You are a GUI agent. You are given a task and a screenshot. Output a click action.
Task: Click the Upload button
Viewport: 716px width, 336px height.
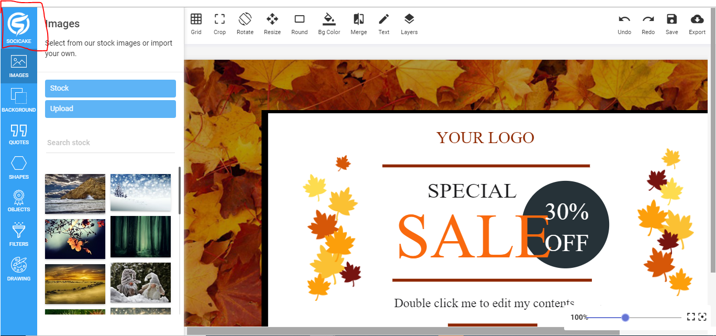point(111,109)
